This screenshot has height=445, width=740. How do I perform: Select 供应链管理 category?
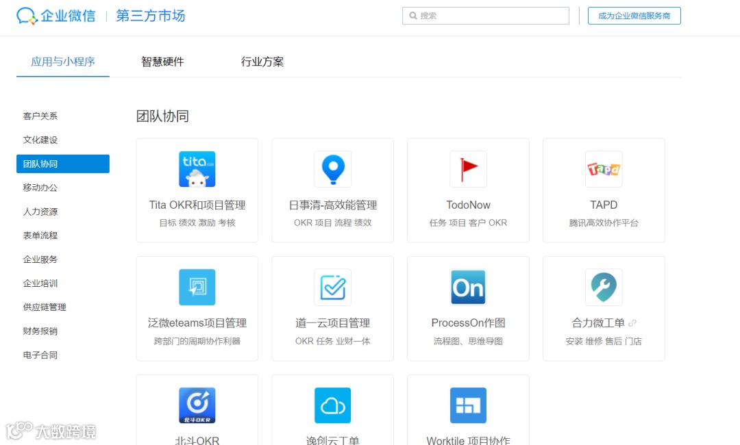tap(45, 307)
